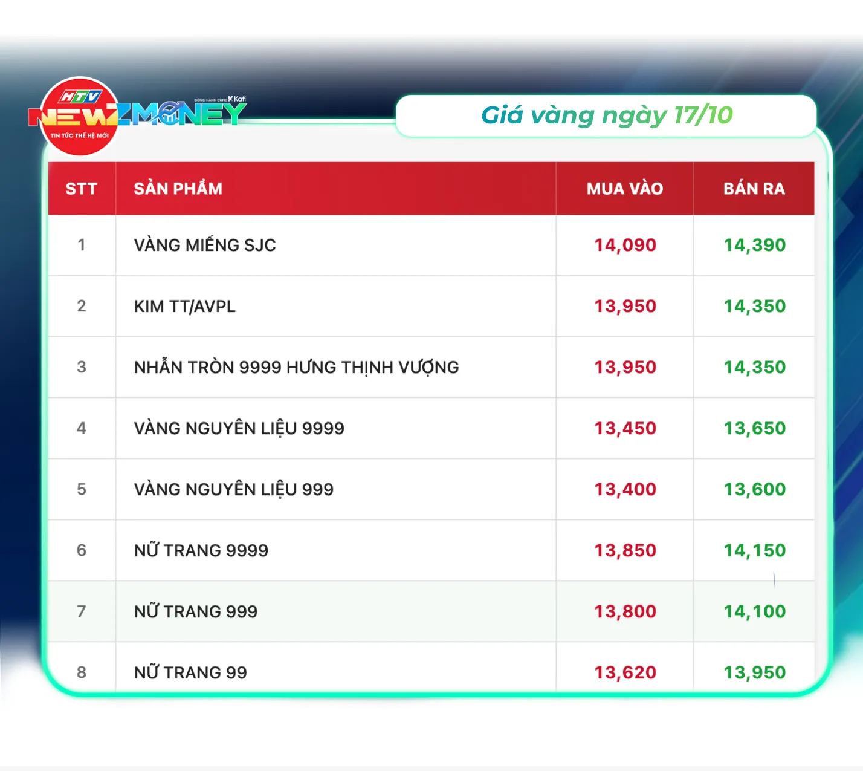
Task: Select the product VÀNG NGUYÊN LIỆU 9999
Action: click(x=239, y=428)
